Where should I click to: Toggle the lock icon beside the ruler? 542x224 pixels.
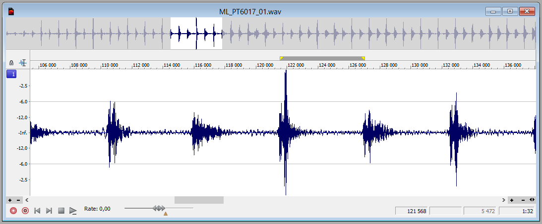pyautogui.click(x=11, y=63)
